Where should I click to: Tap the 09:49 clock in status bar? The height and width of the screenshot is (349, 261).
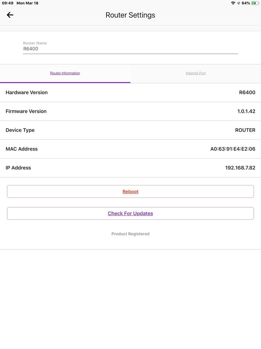(x=8, y=3)
